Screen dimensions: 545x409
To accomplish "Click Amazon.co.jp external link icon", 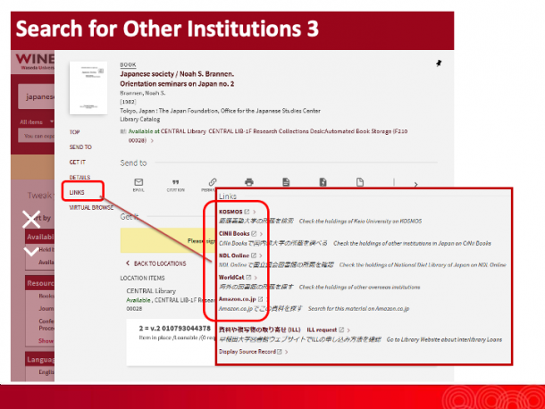I will click(x=260, y=299).
